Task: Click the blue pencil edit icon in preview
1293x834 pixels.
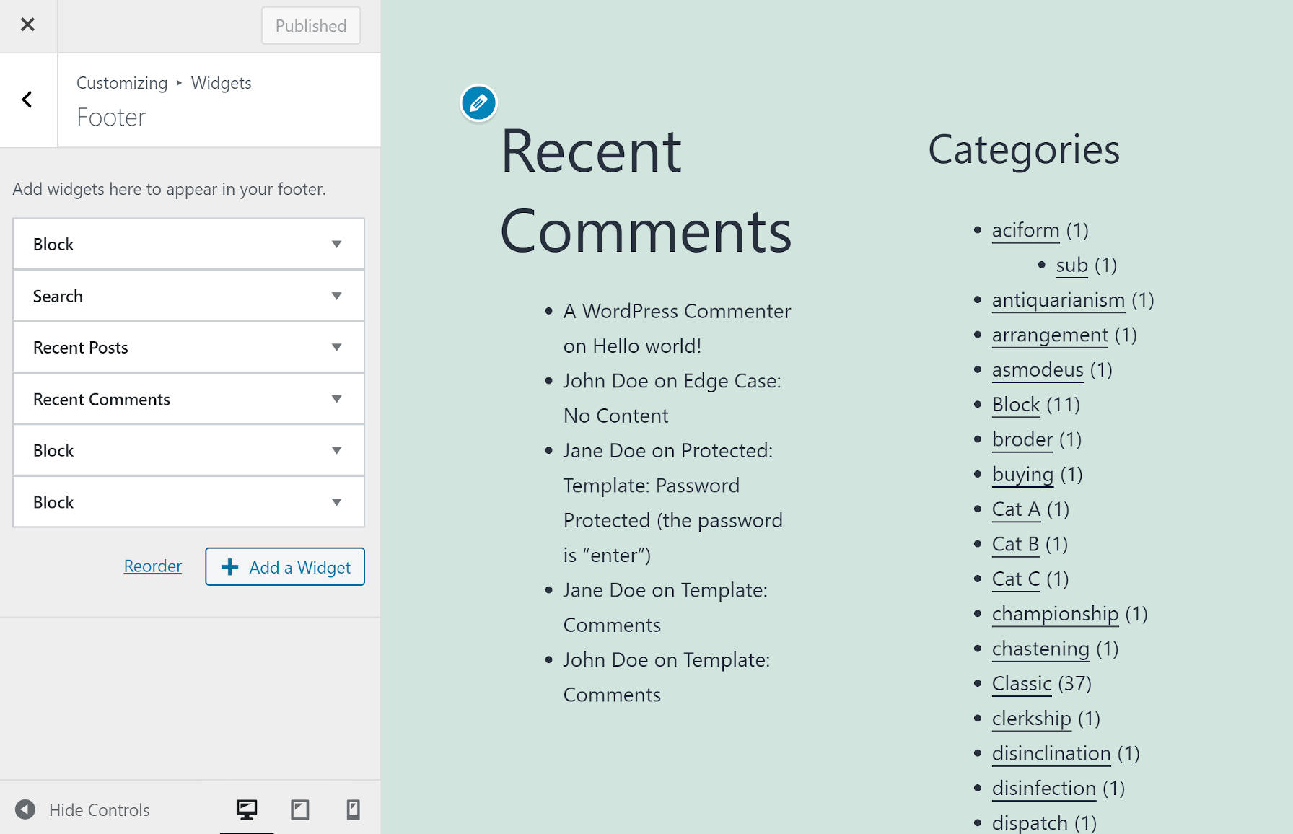Action: point(478,102)
